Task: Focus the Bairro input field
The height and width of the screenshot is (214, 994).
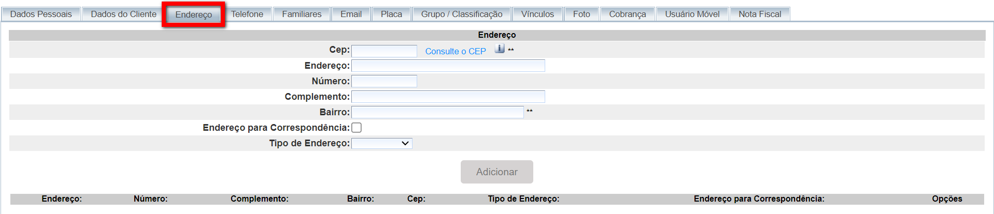Action: (x=437, y=112)
